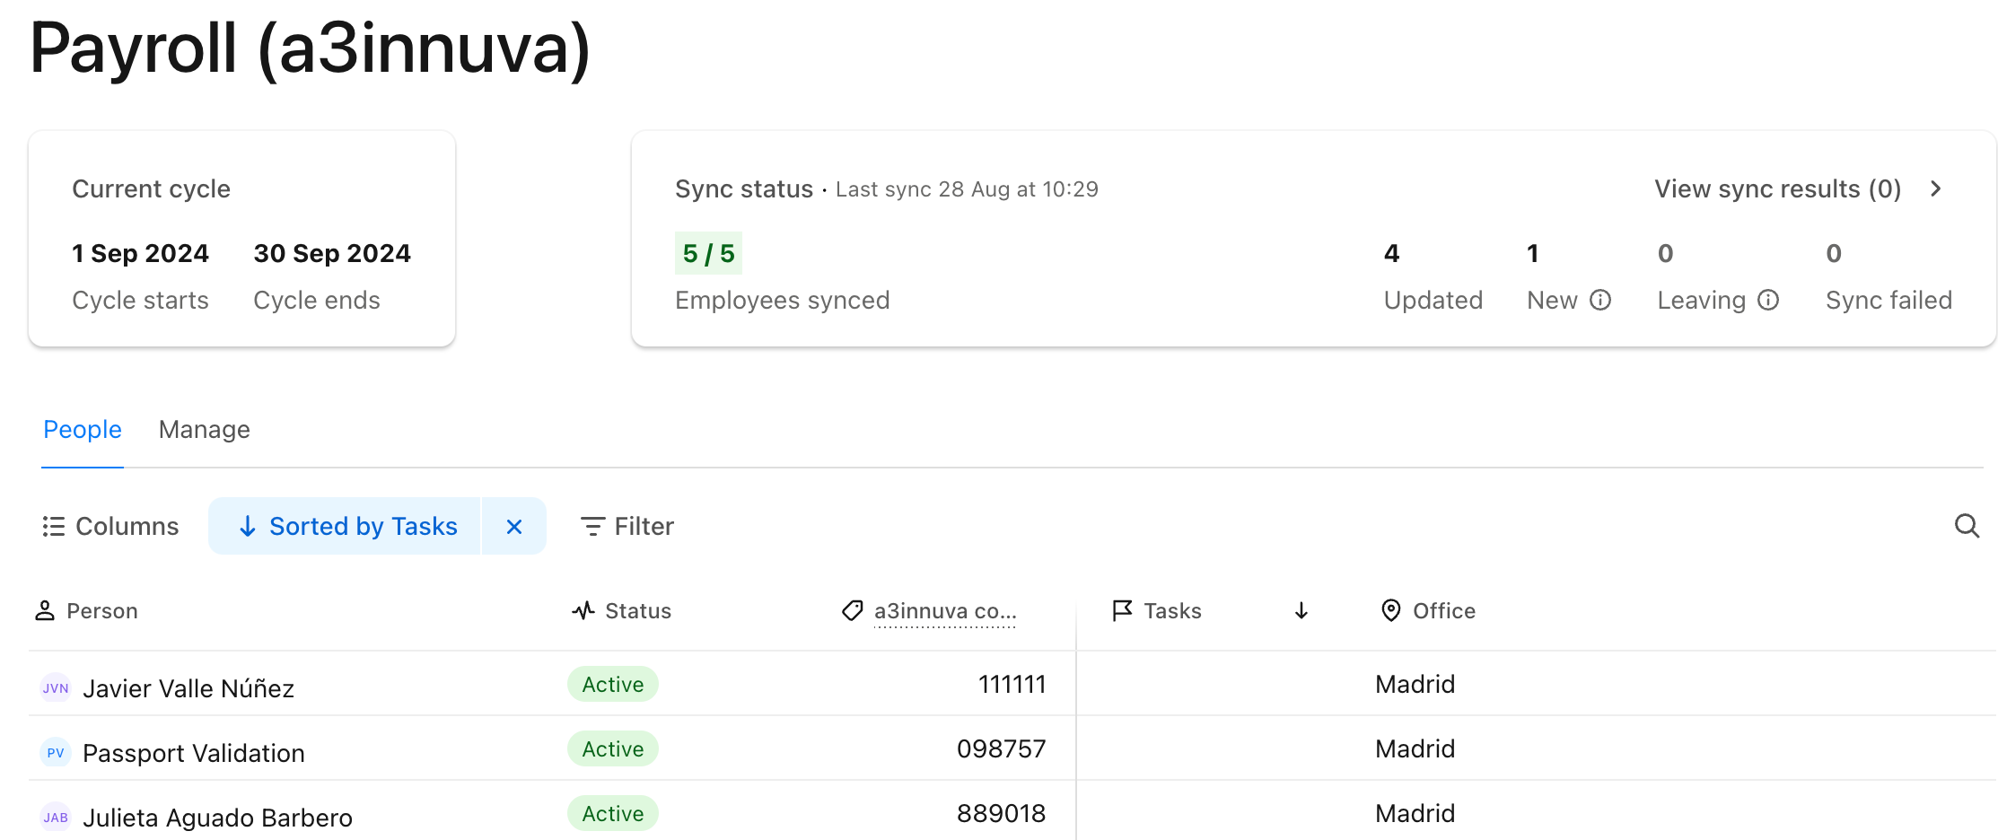
Task: Click the JAB avatar for Julieta
Action: click(56, 818)
